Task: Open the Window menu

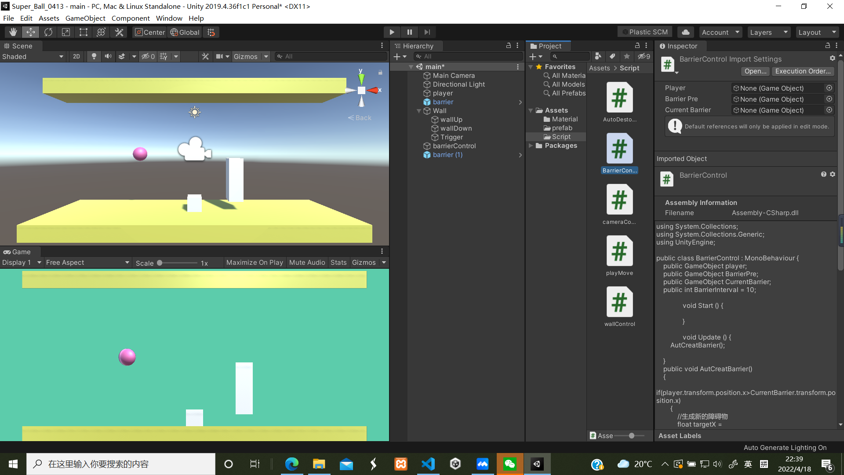Action: [x=169, y=18]
